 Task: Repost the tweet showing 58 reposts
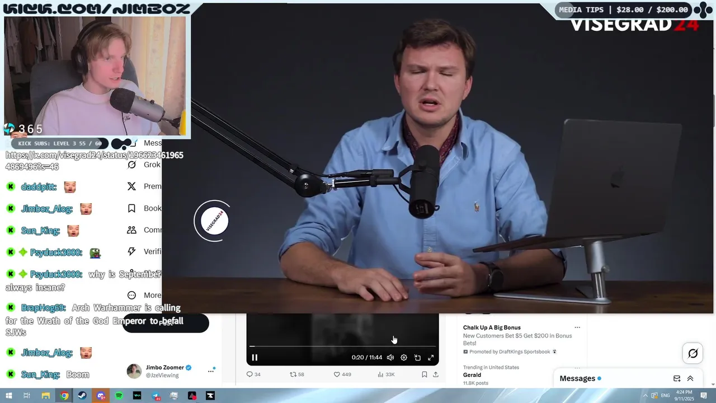[x=298, y=374]
